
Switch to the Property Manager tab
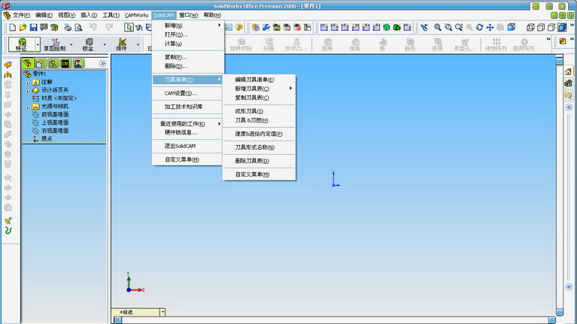click(41, 64)
